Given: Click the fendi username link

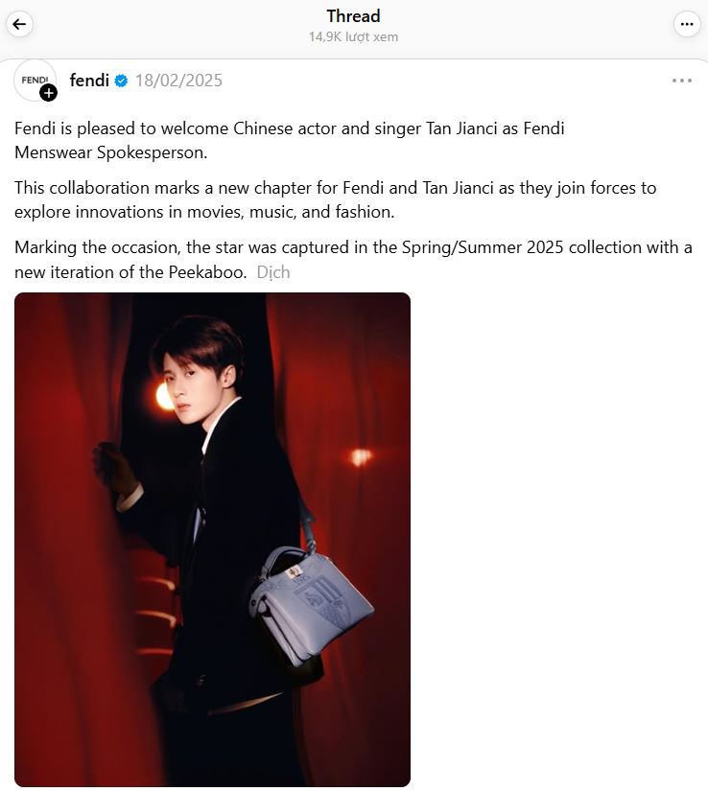Looking at the screenshot, I should (x=89, y=81).
